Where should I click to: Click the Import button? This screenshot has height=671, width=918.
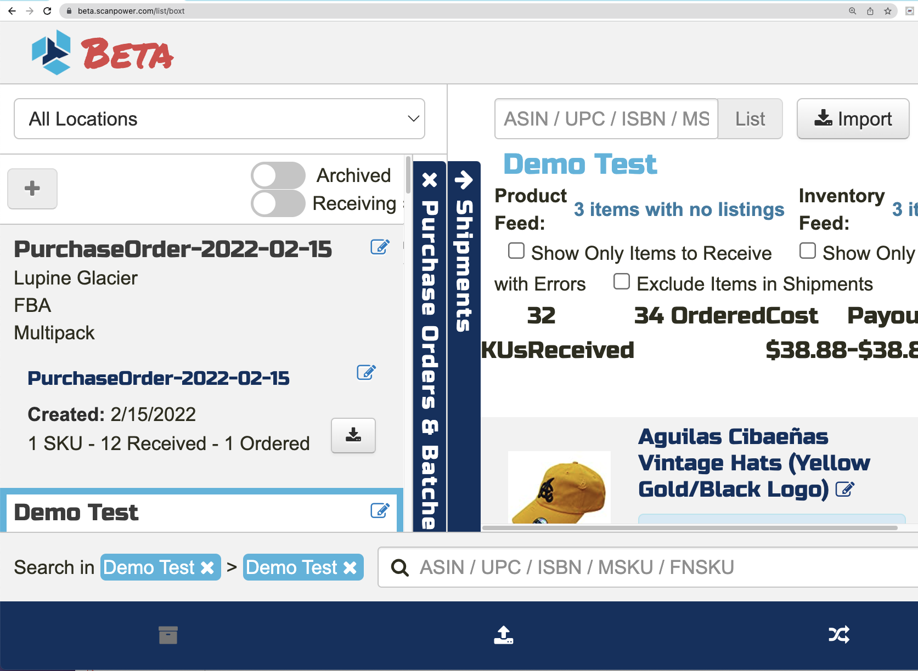pos(853,119)
